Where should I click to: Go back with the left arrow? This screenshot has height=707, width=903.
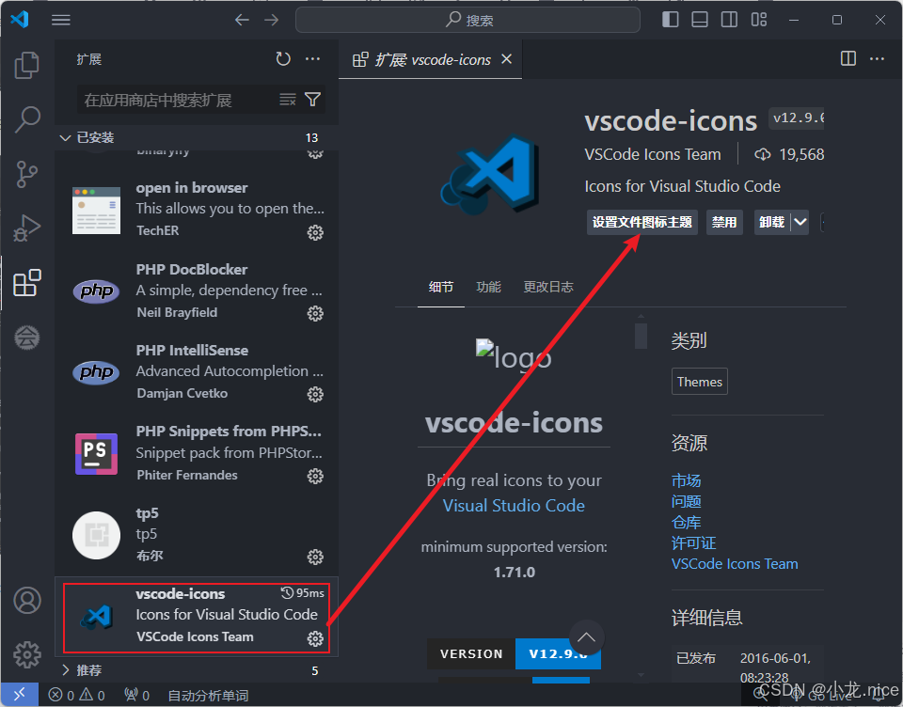click(242, 20)
